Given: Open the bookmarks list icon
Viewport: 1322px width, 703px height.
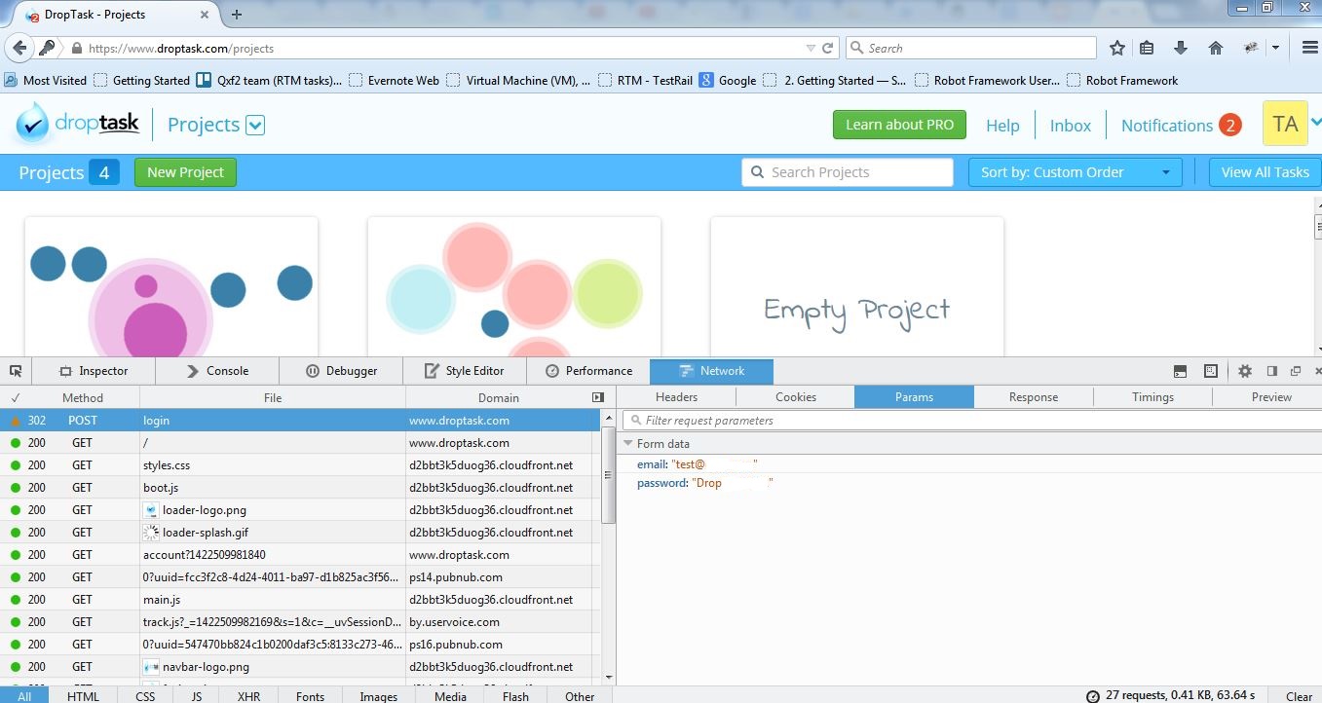Looking at the screenshot, I should pyautogui.click(x=1147, y=48).
